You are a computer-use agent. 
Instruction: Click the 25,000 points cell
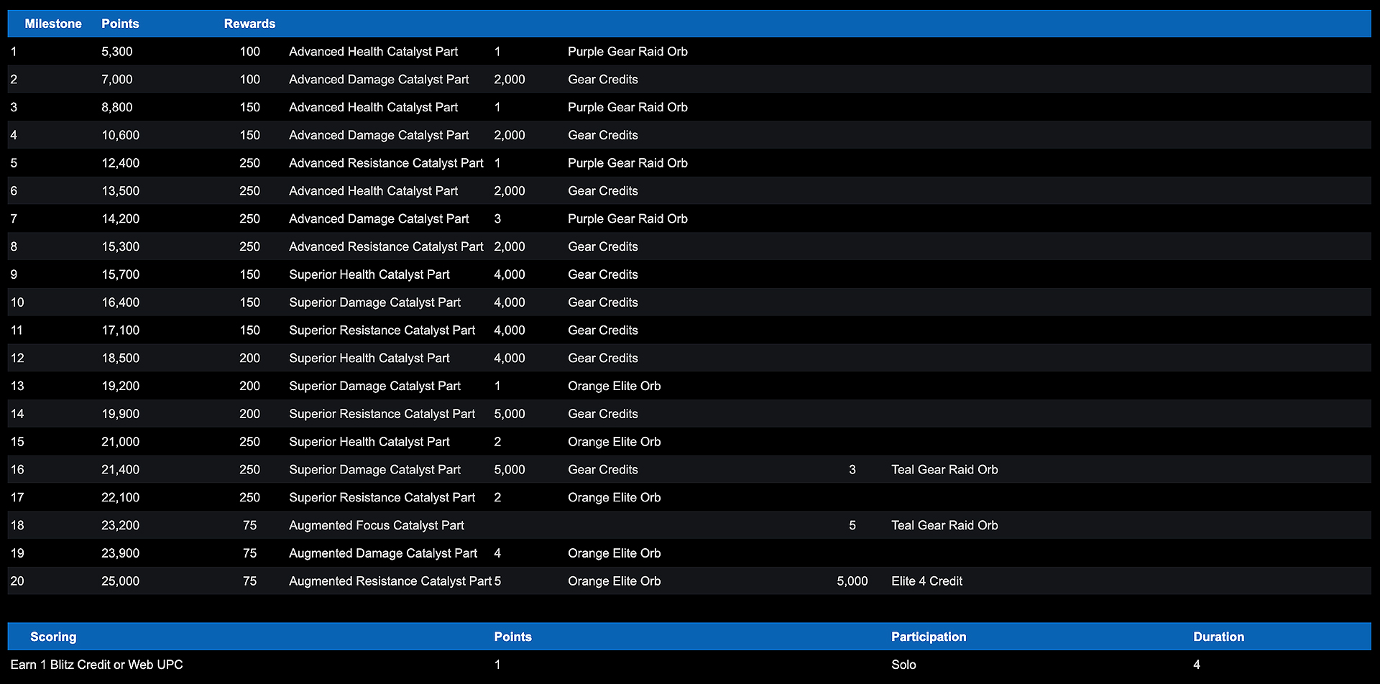pos(120,581)
